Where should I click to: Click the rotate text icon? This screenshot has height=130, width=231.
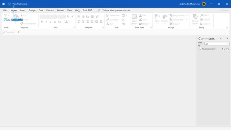pos(97,17)
